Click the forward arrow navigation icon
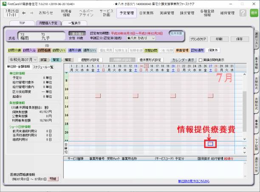Screen dimensions: 260x192 [x=32, y=13]
